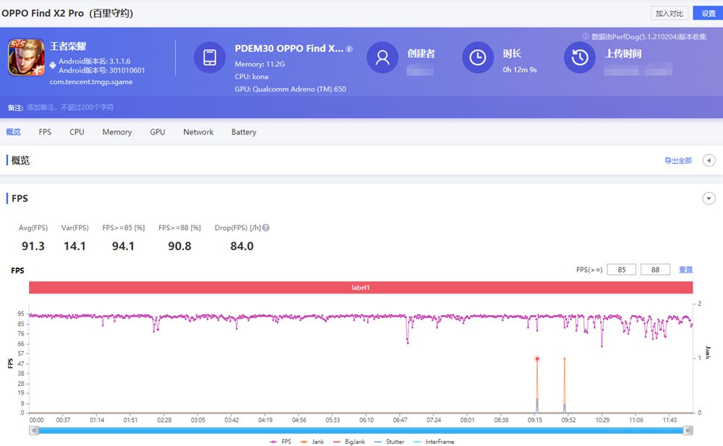Click the FPS>=88 value 90.8
This screenshot has height=446, width=723.
(179, 246)
